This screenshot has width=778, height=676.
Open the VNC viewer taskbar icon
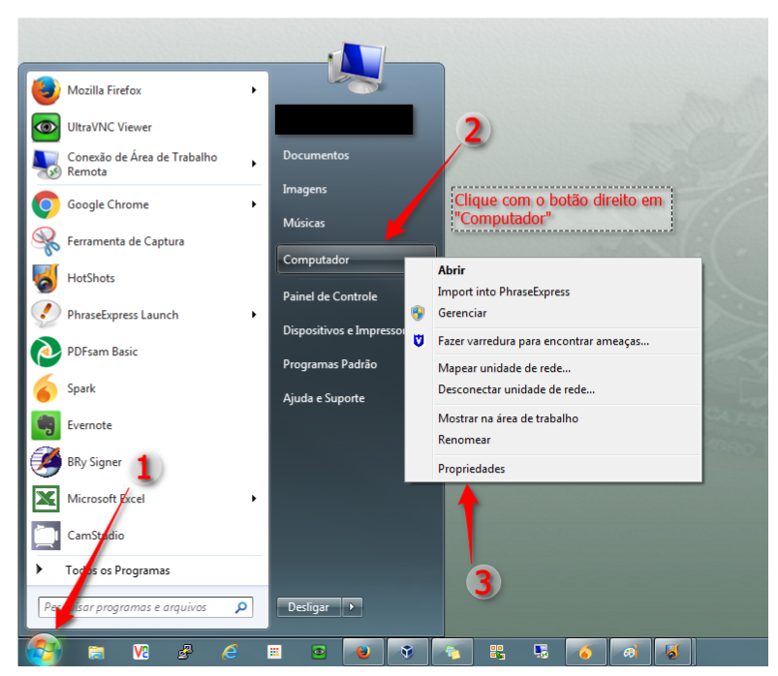pos(140,652)
